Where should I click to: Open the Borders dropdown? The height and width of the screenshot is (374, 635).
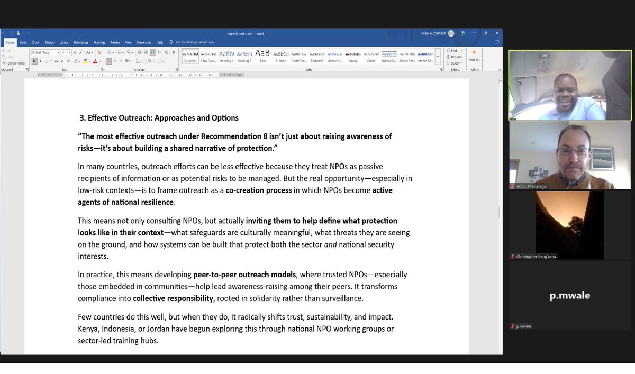click(163, 61)
